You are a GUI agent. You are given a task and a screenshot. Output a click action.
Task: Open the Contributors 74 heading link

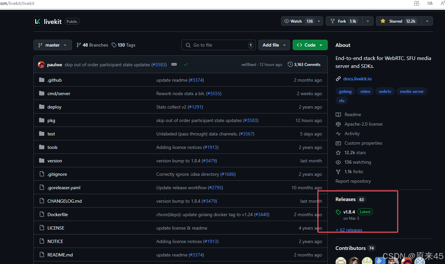pyautogui.click(x=355, y=248)
